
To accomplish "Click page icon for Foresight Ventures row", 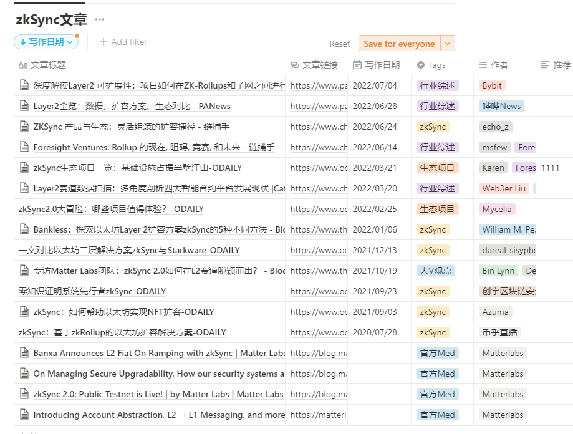I will coord(24,147).
